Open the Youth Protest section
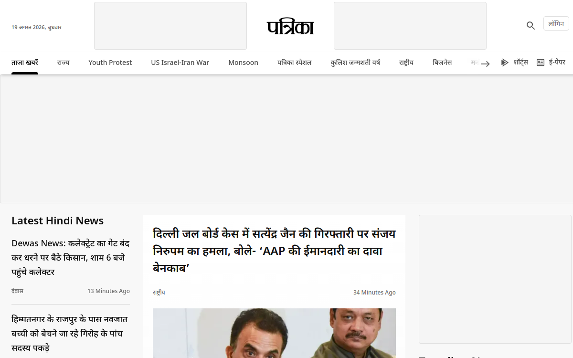Screen dimensions: 573x358 click(110, 63)
